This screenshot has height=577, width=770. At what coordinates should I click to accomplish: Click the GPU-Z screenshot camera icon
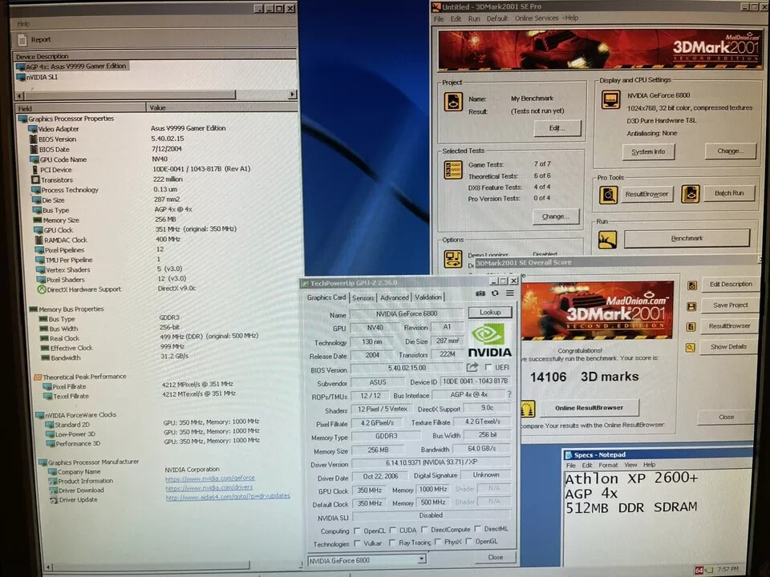480,294
